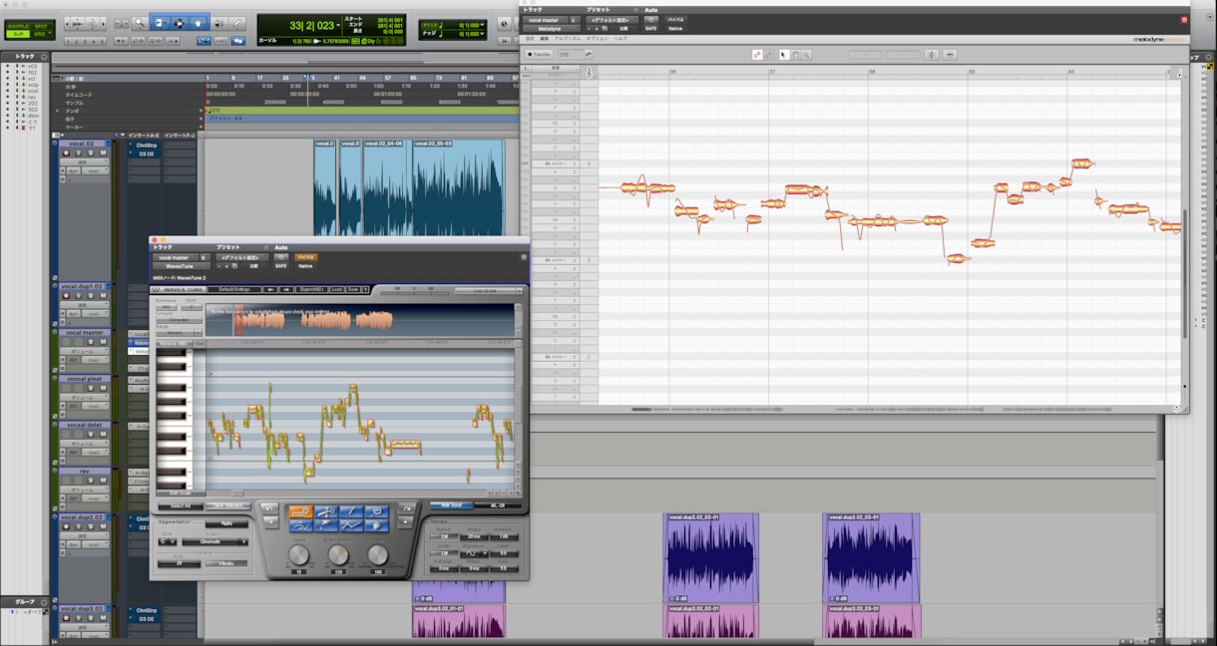Select the Trim tool in Pro Tools
Viewport: 1217px width, 646px height.
click(x=159, y=22)
